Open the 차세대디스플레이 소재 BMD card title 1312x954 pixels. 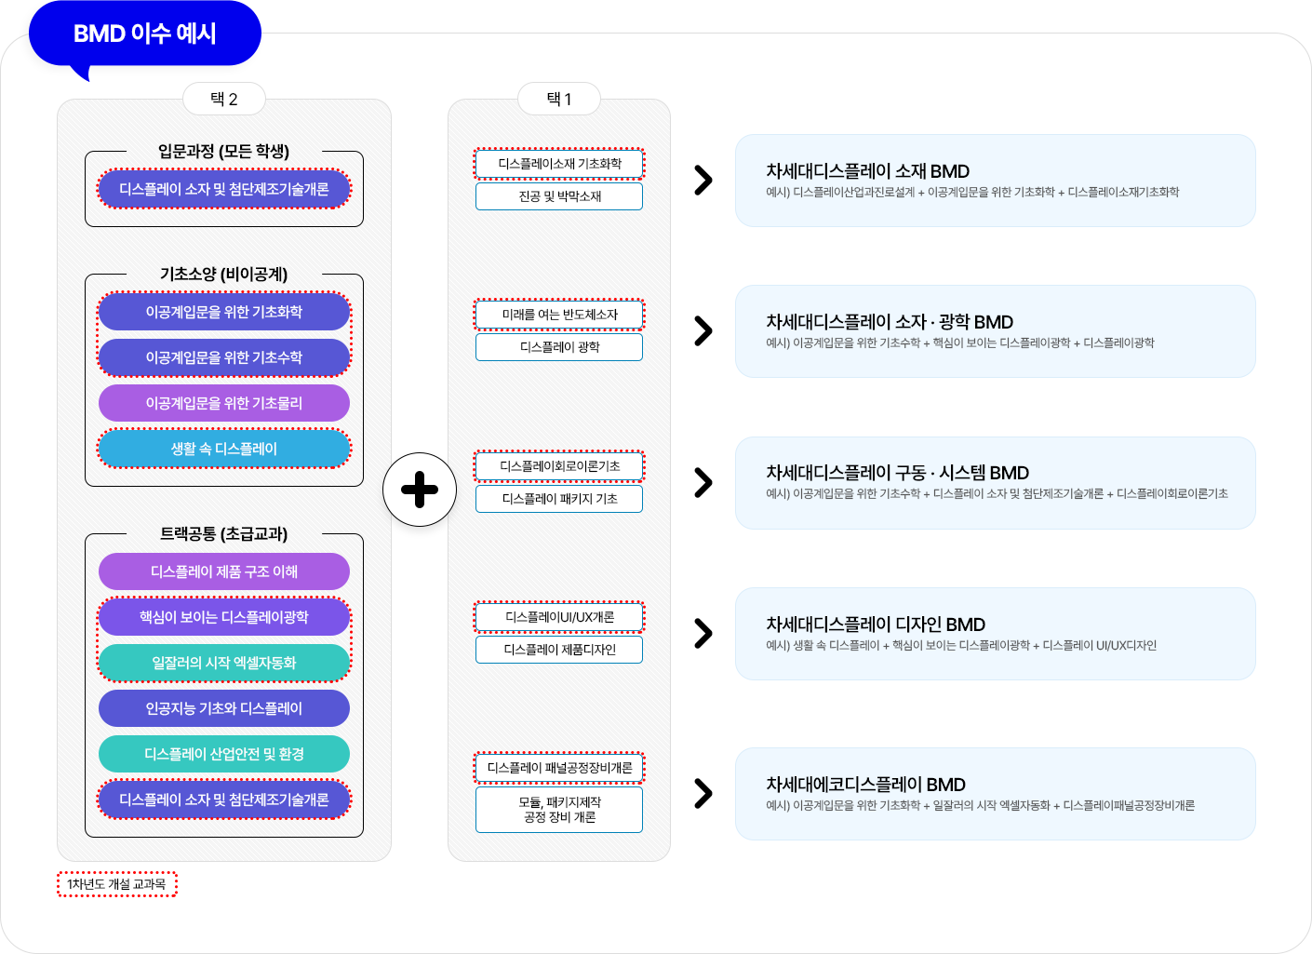point(867,171)
